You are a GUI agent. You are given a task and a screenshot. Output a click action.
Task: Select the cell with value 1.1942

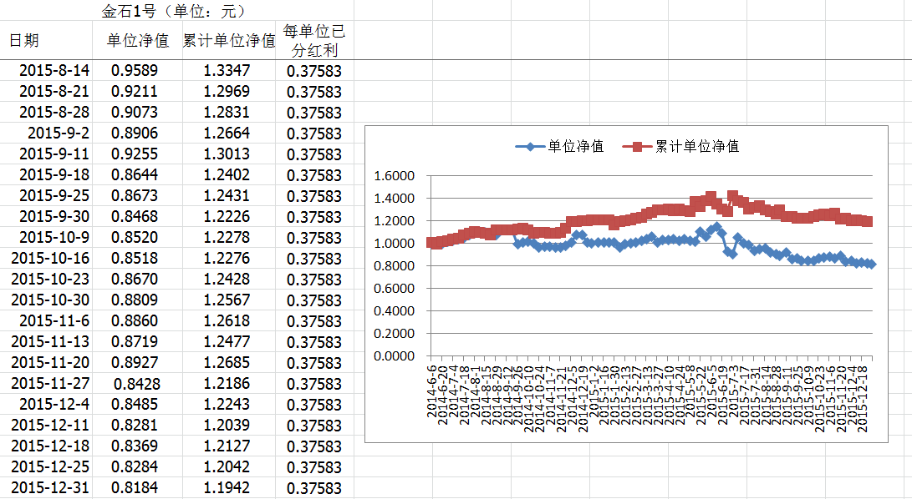click(227, 488)
